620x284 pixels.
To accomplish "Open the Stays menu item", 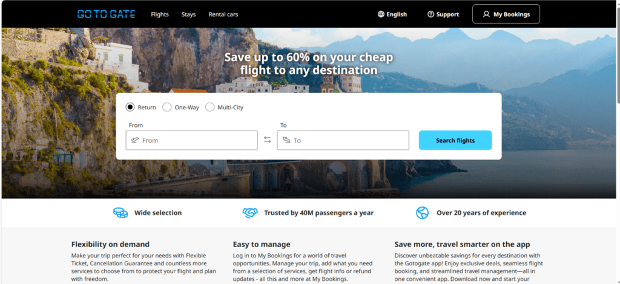I will [x=189, y=15].
